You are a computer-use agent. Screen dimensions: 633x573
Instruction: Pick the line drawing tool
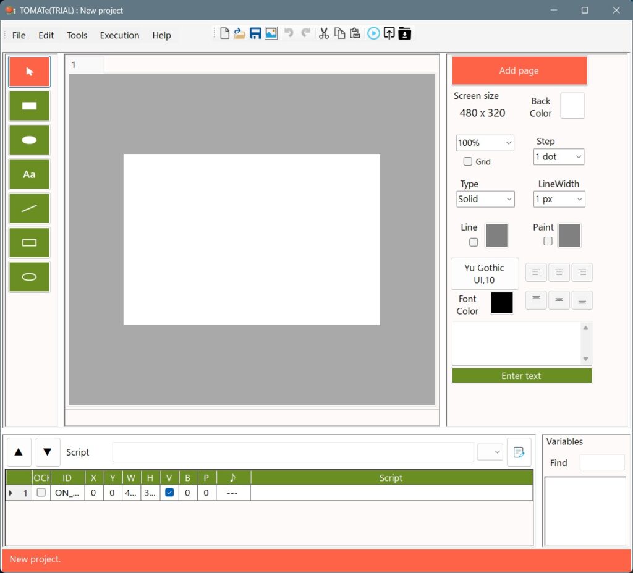[x=29, y=208]
